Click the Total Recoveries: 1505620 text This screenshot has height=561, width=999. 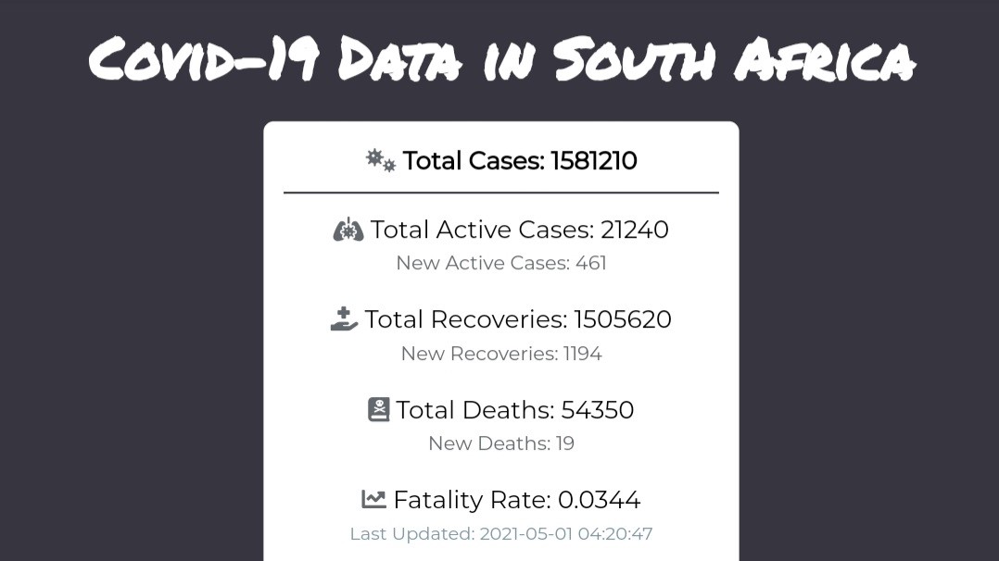pos(518,319)
